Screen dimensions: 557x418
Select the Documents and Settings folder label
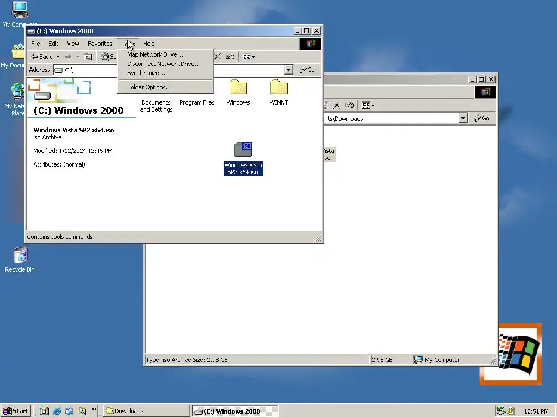(x=156, y=106)
